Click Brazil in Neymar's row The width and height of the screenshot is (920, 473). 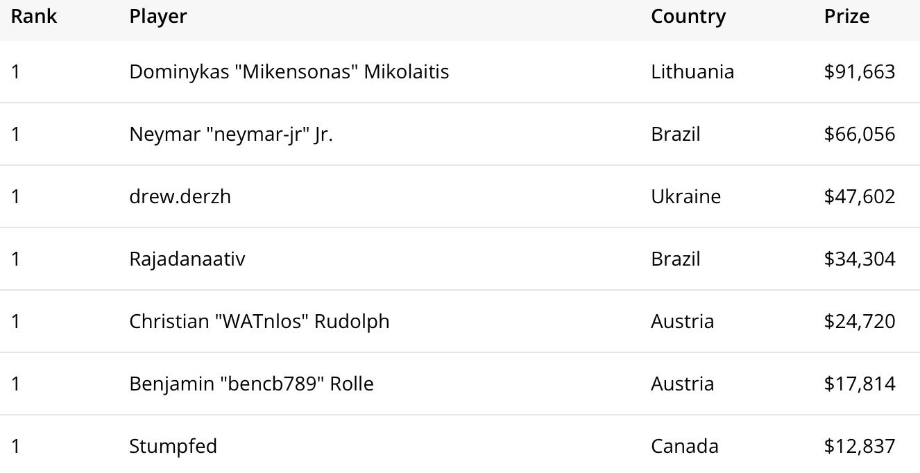click(675, 134)
